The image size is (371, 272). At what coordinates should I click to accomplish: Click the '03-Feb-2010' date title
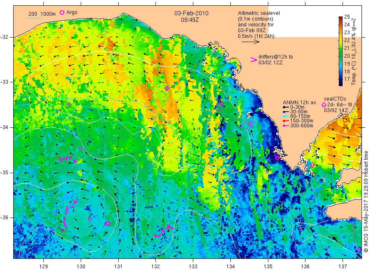(191, 13)
